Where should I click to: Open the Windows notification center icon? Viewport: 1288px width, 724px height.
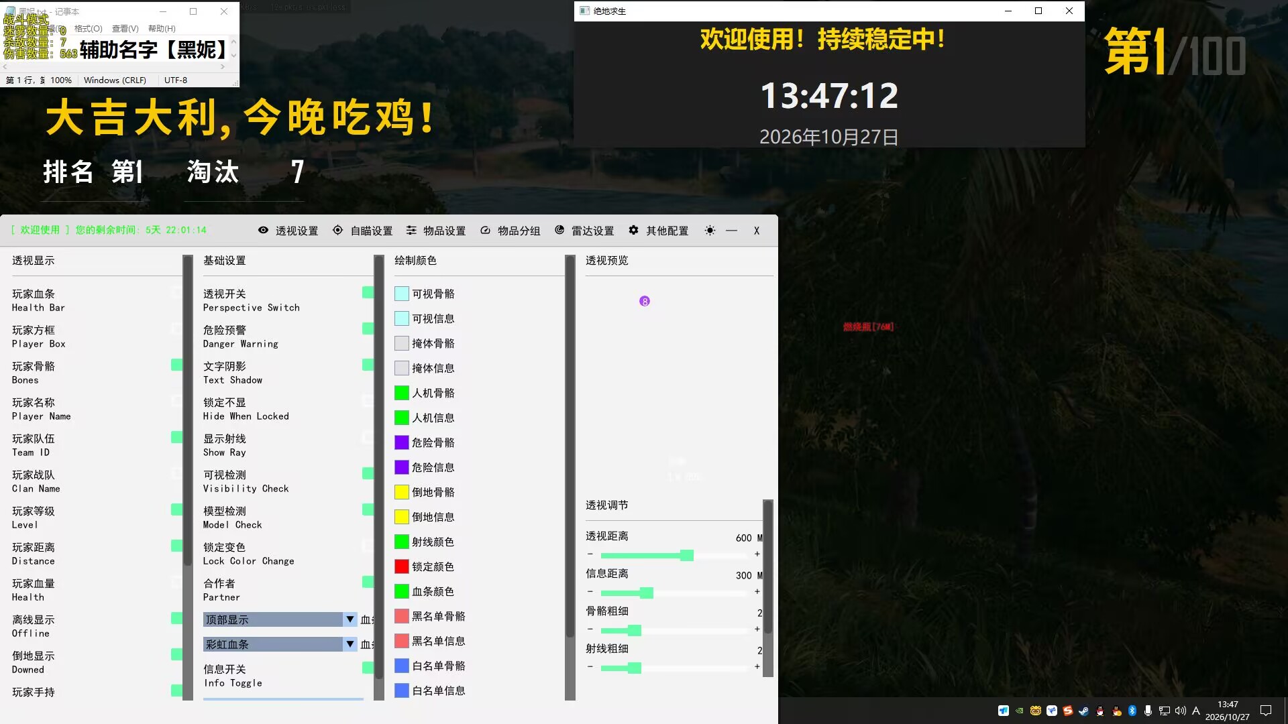tap(1266, 711)
